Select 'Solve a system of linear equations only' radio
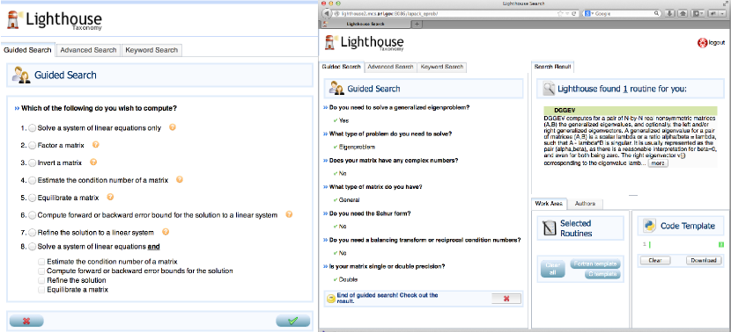The height and width of the screenshot is (332, 731). coord(33,128)
